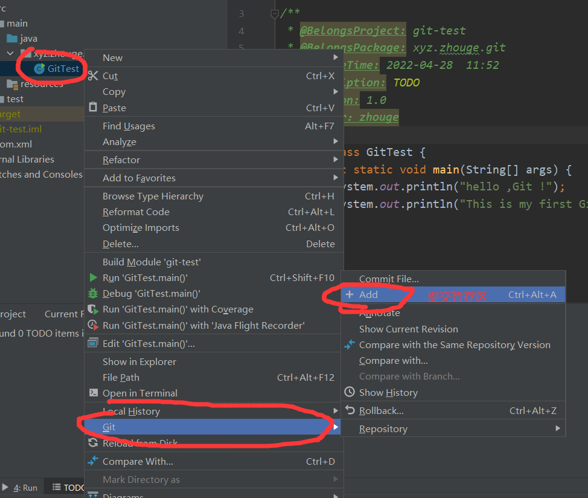Click the Compare With arrows icon
Image resolution: width=588 pixels, height=498 pixels.
pyautogui.click(x=93, y=461)
